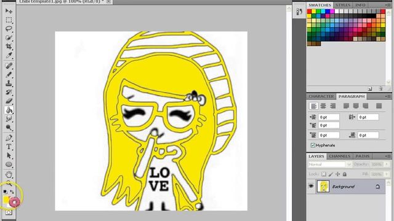Click the space before paragraph field

[x=329, y=135]
